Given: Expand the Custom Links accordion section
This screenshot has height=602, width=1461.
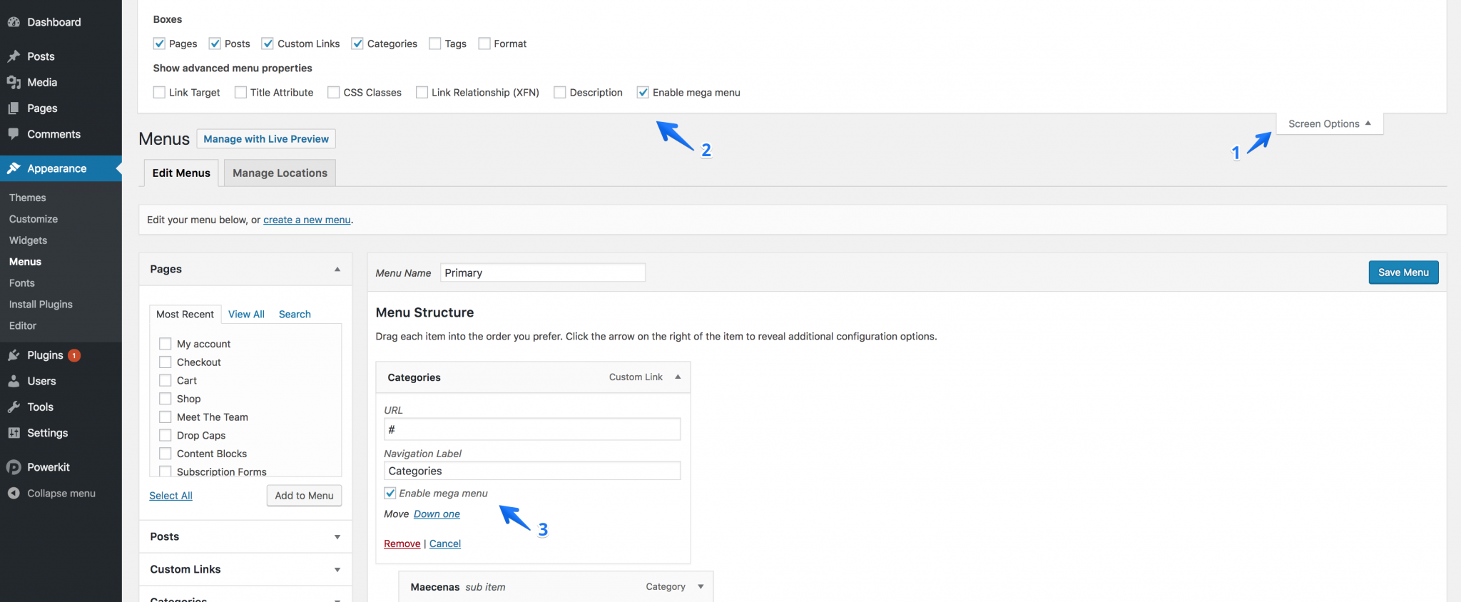Looking at the screenshot, I should pos(337,569).
